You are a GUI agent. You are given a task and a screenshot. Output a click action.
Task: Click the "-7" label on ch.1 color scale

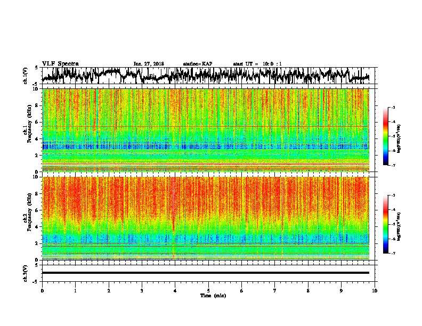tap(393, 165)
